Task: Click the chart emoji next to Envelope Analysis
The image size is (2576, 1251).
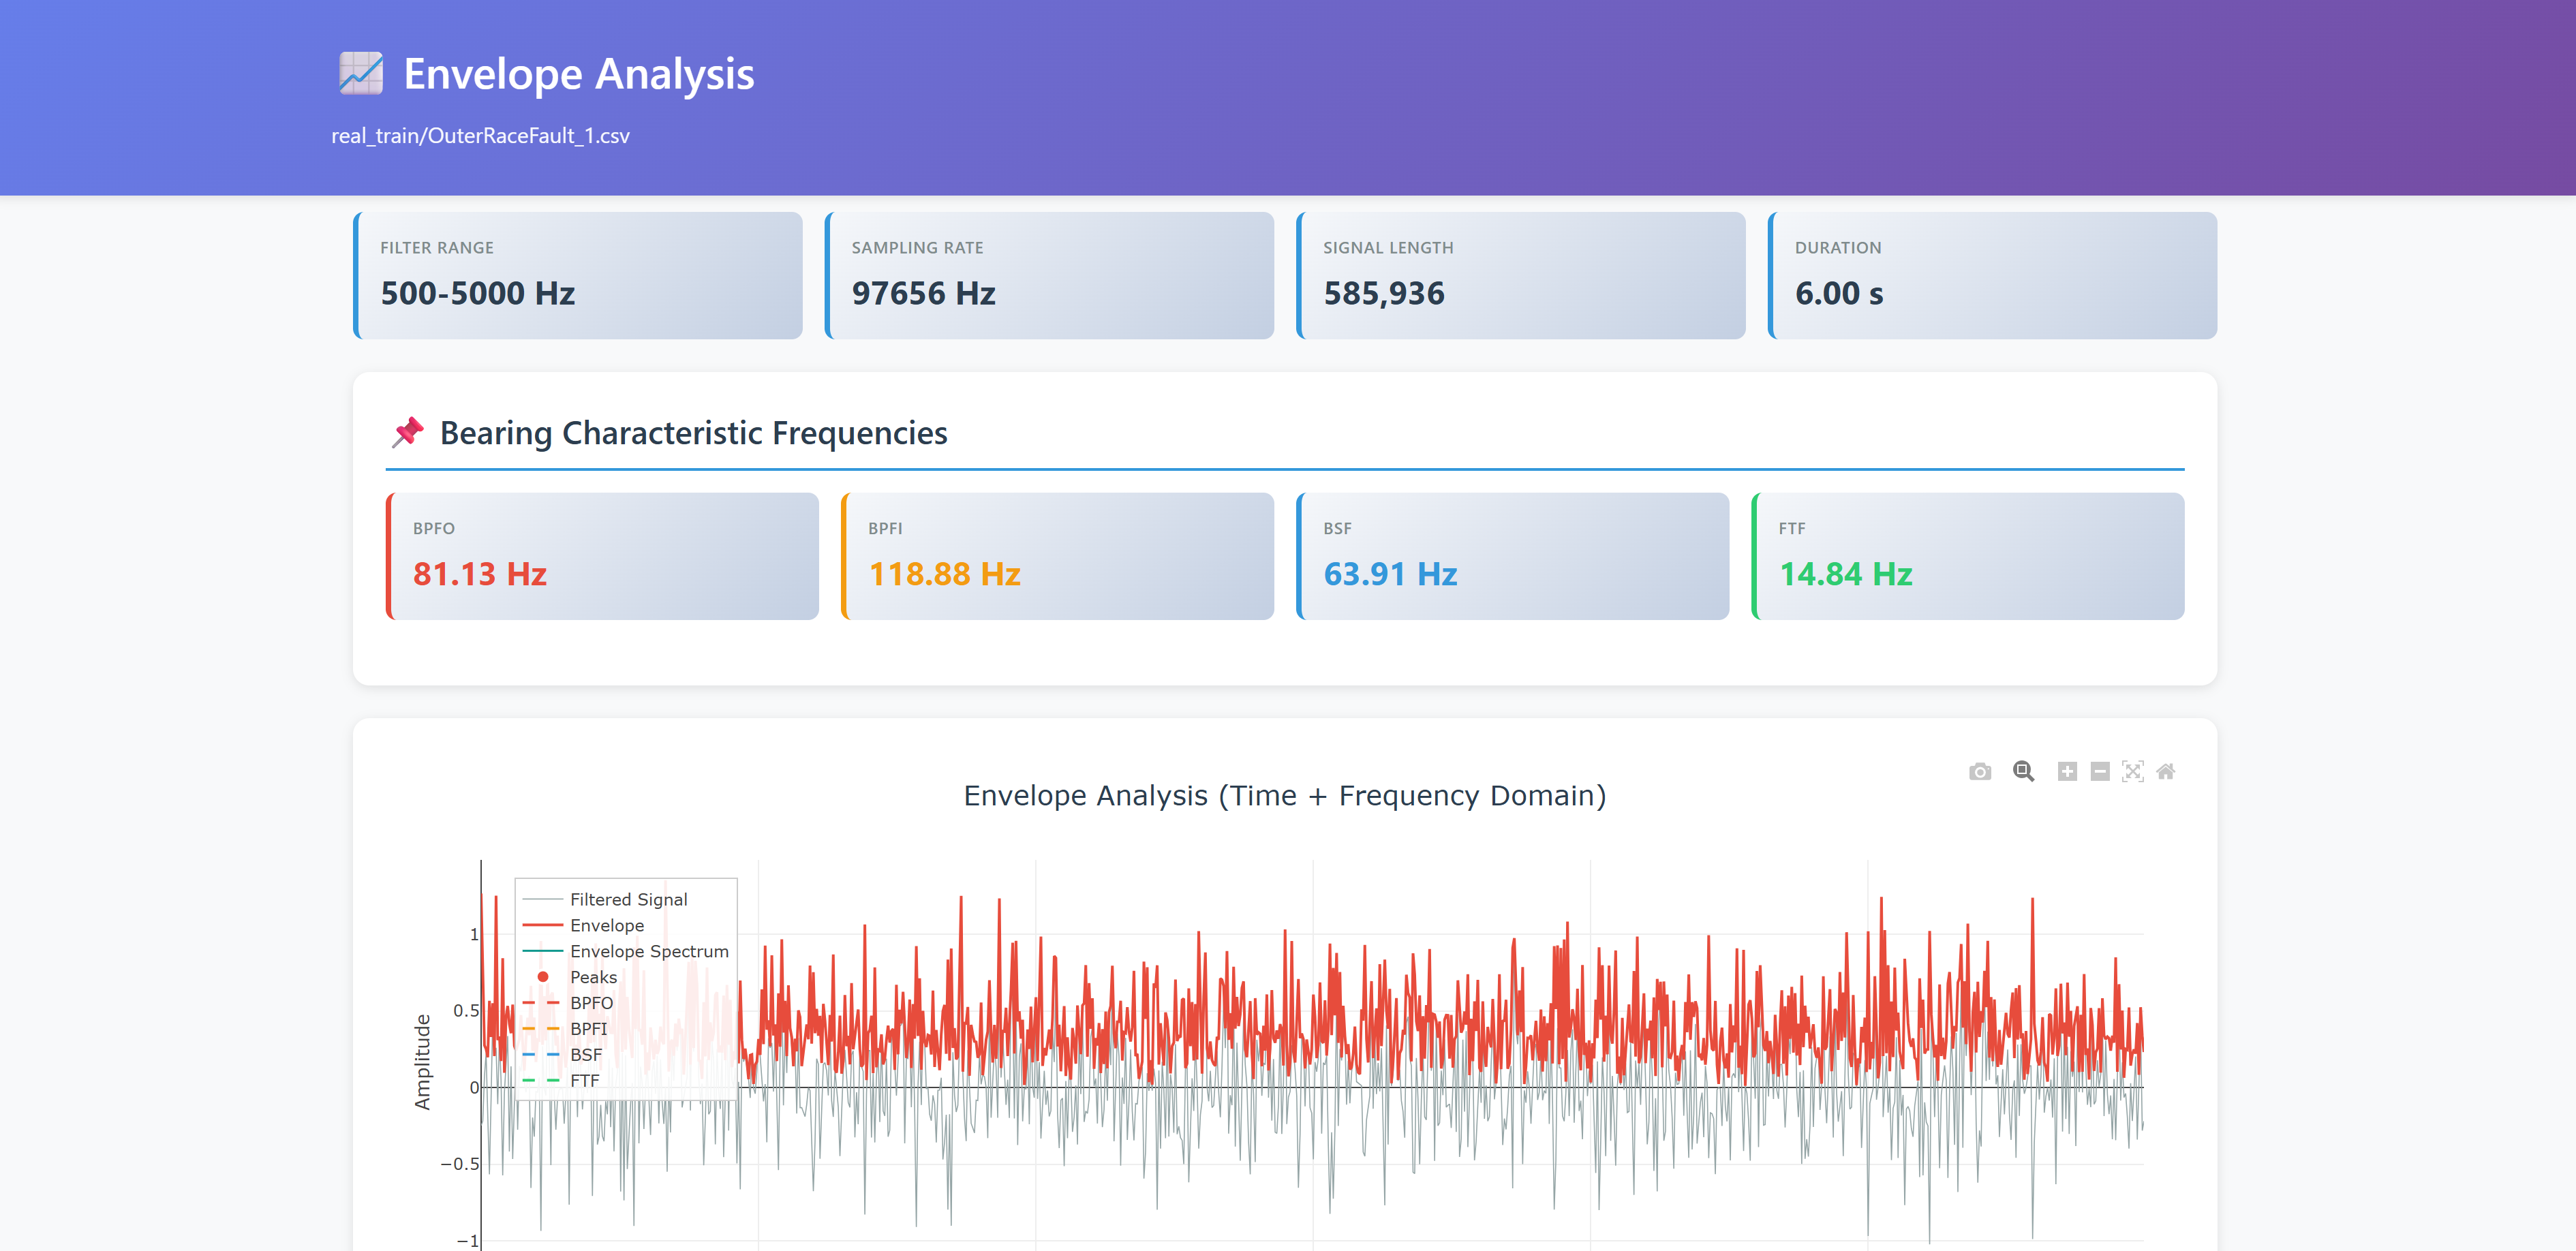Action: 360,74
